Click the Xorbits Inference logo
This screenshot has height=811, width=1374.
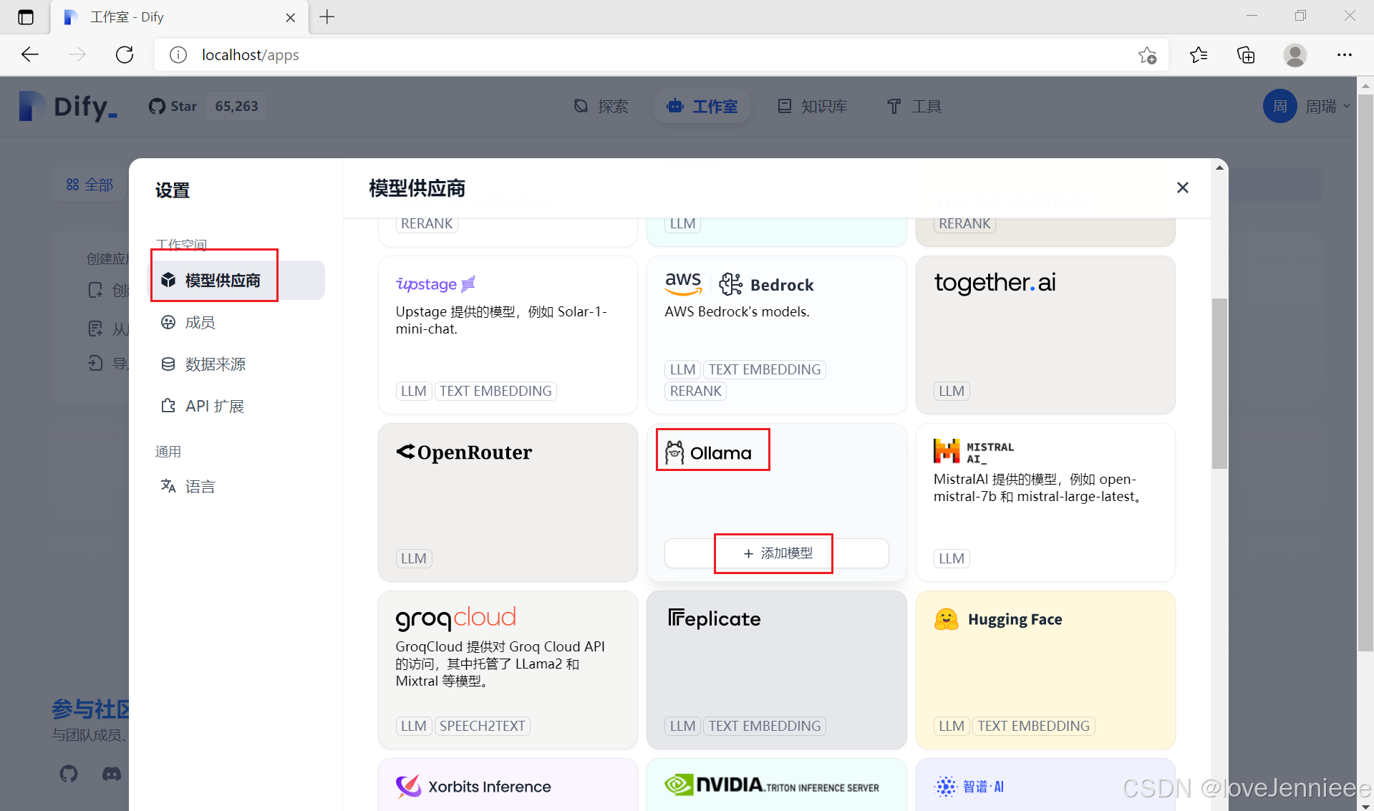[473, 787]
